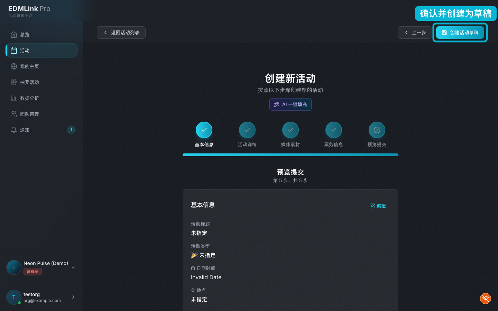Click the 上一步 button

[x=415, y=32]
